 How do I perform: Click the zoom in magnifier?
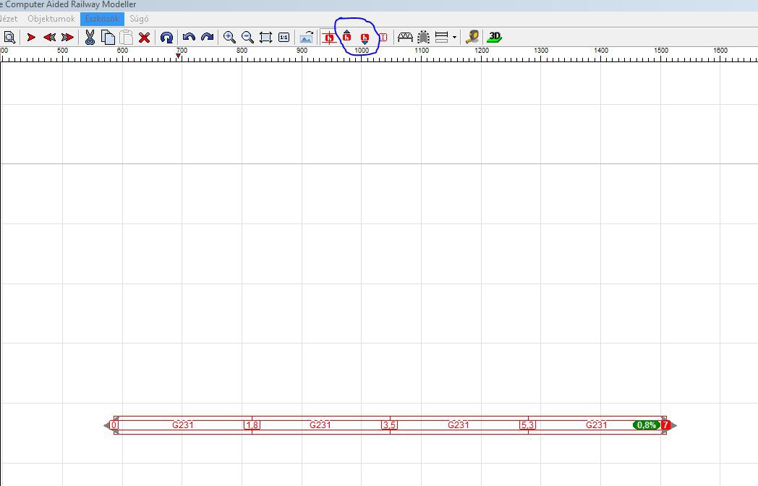coord(229,37)
